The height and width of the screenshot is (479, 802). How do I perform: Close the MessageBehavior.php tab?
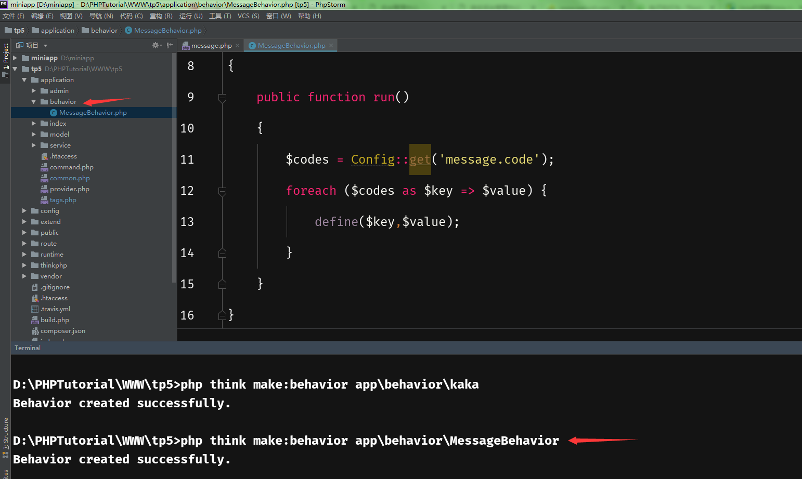coord(331,46)
